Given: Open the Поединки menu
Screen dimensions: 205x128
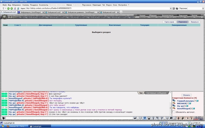Looking at the screenshot, I should tap(34, 5).
